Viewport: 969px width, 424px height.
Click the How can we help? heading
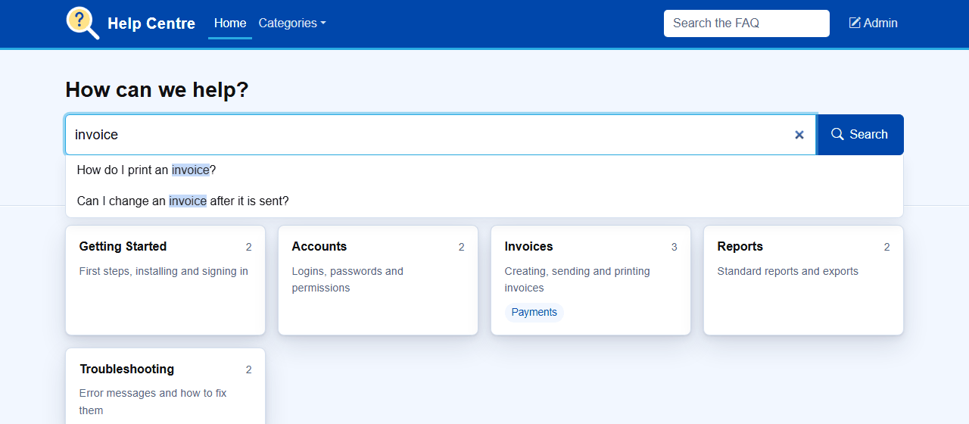[x=157, y=89]
